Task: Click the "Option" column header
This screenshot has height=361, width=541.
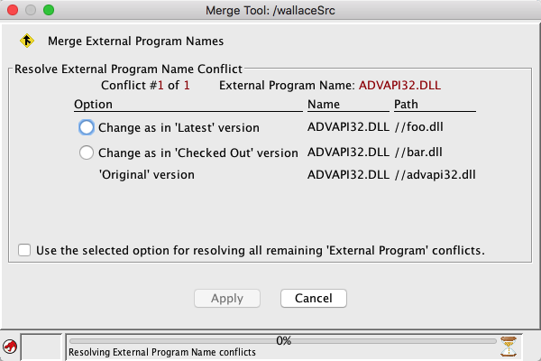Action: click(x=93, y=105)
